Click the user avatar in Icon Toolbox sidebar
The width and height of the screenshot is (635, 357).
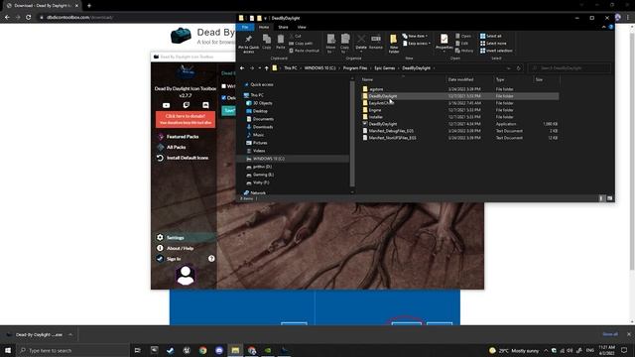186,276
